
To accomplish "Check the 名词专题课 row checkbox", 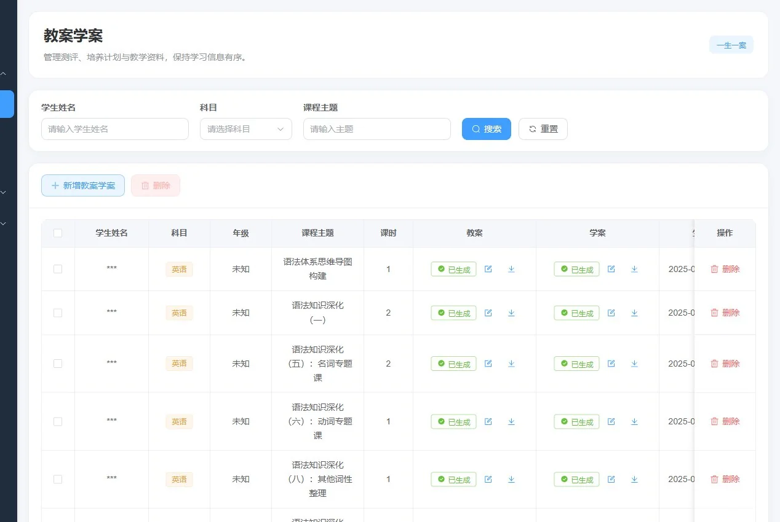I will pos(58,364).
